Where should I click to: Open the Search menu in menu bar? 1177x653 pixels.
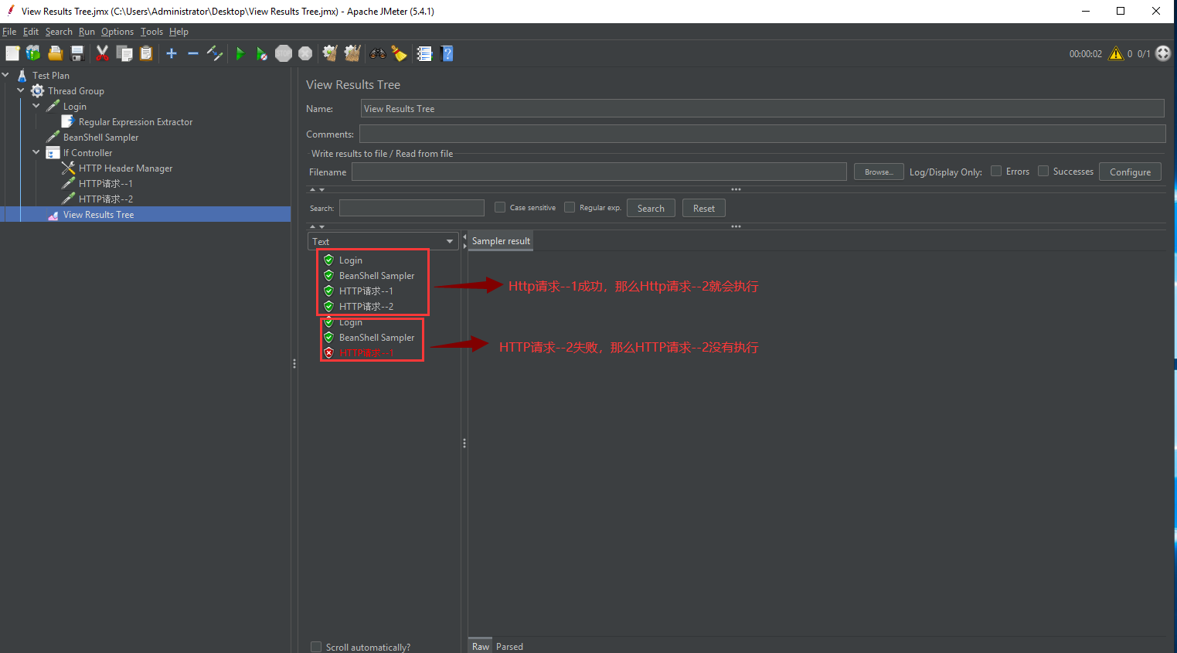[x=59, y=32]
